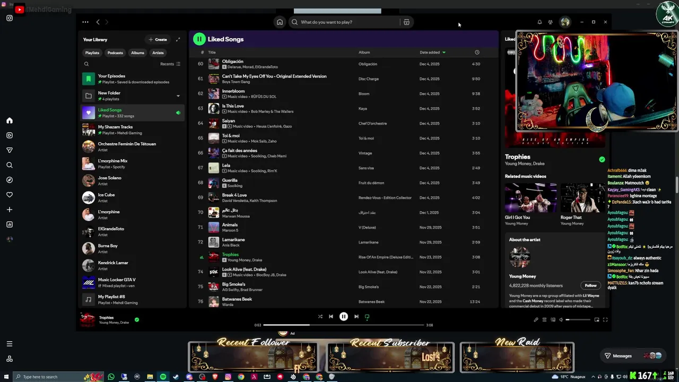The image size is (679, 382).
Task: Open the three-dot Spotify menu
Action: point(85,22)
